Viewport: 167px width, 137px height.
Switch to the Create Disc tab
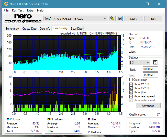[29, 29]
